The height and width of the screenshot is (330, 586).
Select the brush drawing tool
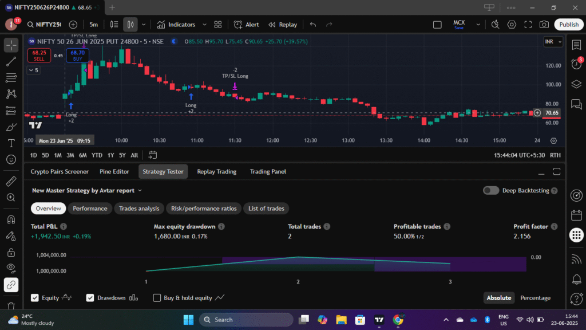[11, 127]
